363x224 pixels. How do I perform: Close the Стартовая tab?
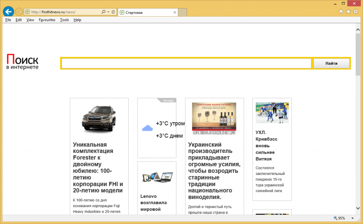pos(175,12)
